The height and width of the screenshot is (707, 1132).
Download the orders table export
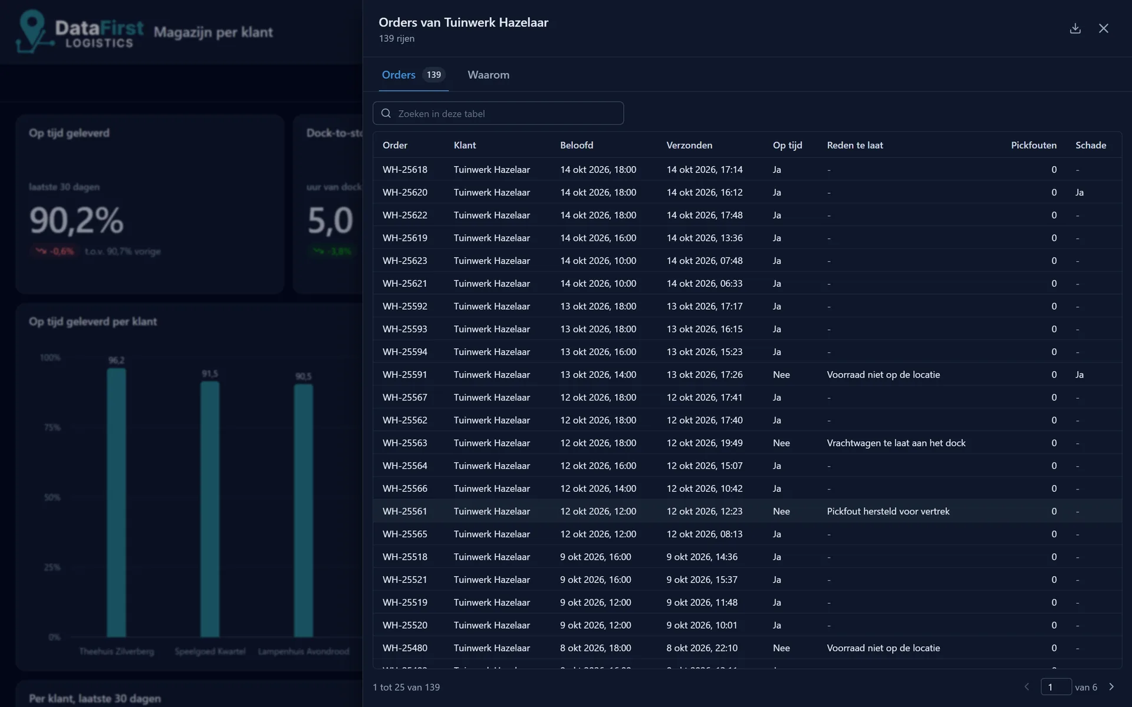pos(1075,28)
